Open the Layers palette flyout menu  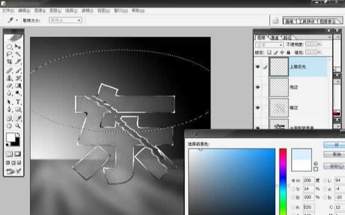coord(330,37)
